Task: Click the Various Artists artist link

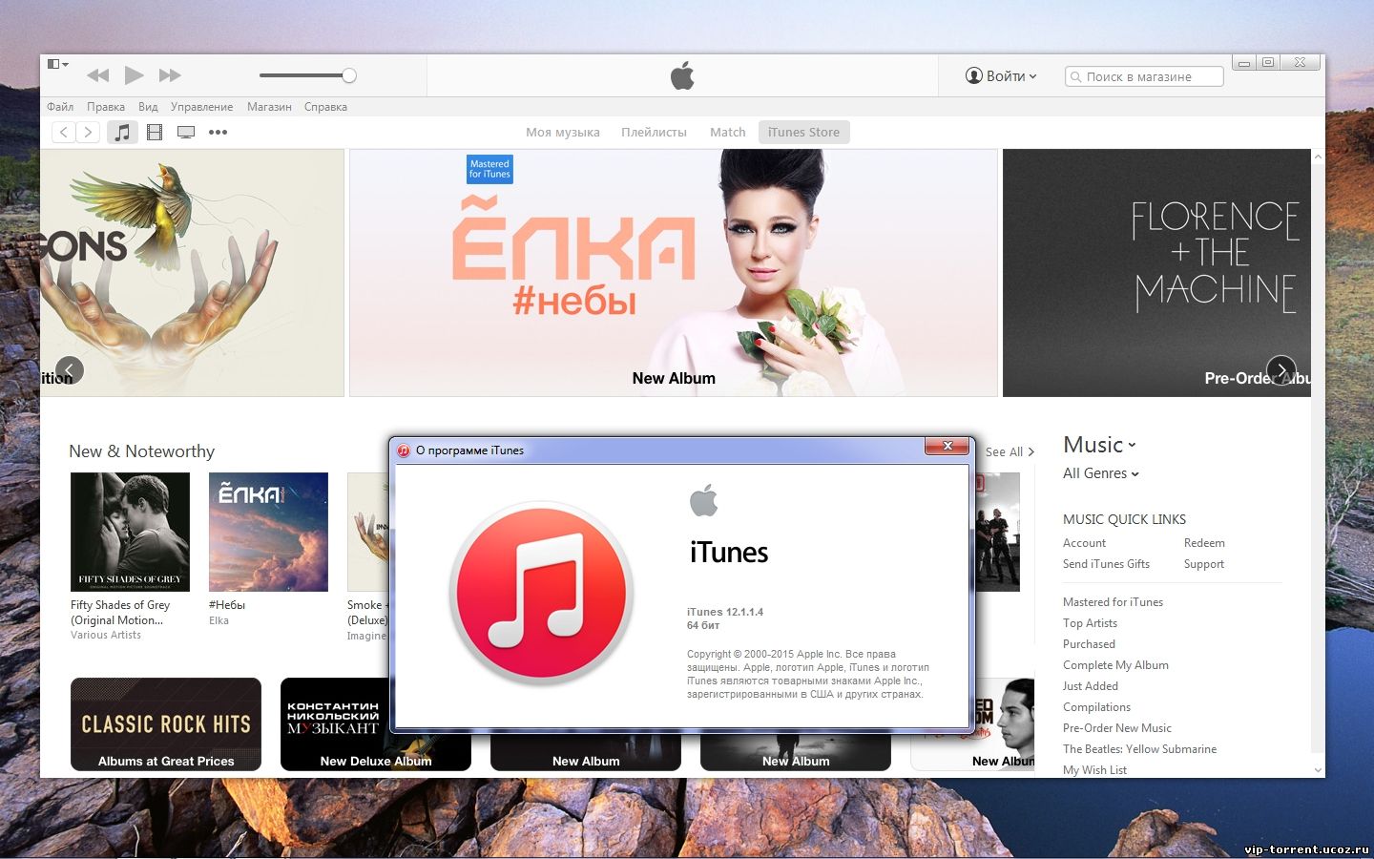Action: (106, 635)
